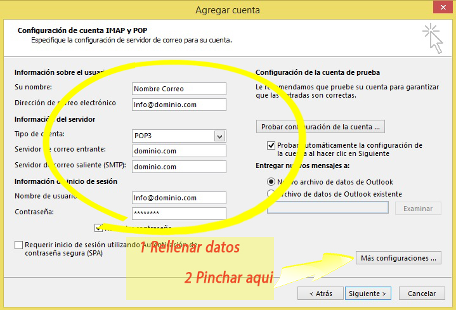Click the Servidor de correo saliente (SMTP) field
The image size is (456, 310).
179,167
